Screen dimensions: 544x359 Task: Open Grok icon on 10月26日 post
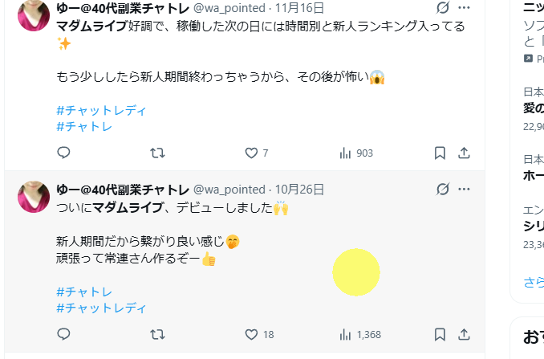click(442, 190)
